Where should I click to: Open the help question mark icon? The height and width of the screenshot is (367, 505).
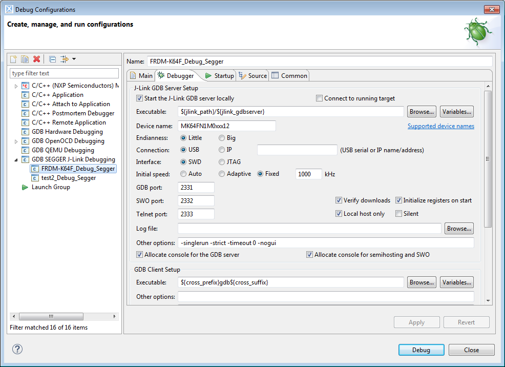pyautogui.click(x=17, y=349)
